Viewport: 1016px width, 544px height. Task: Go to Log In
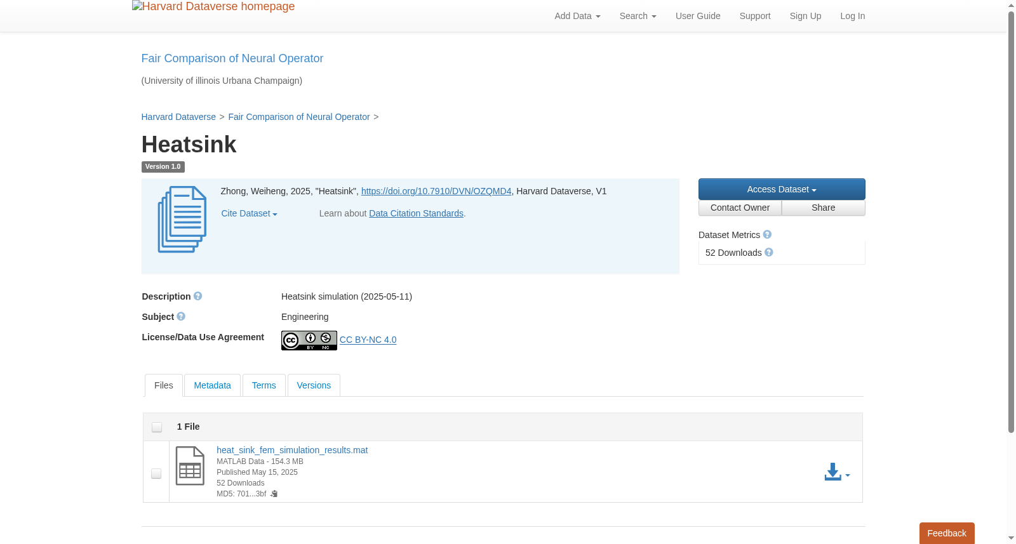coord(852,16)
